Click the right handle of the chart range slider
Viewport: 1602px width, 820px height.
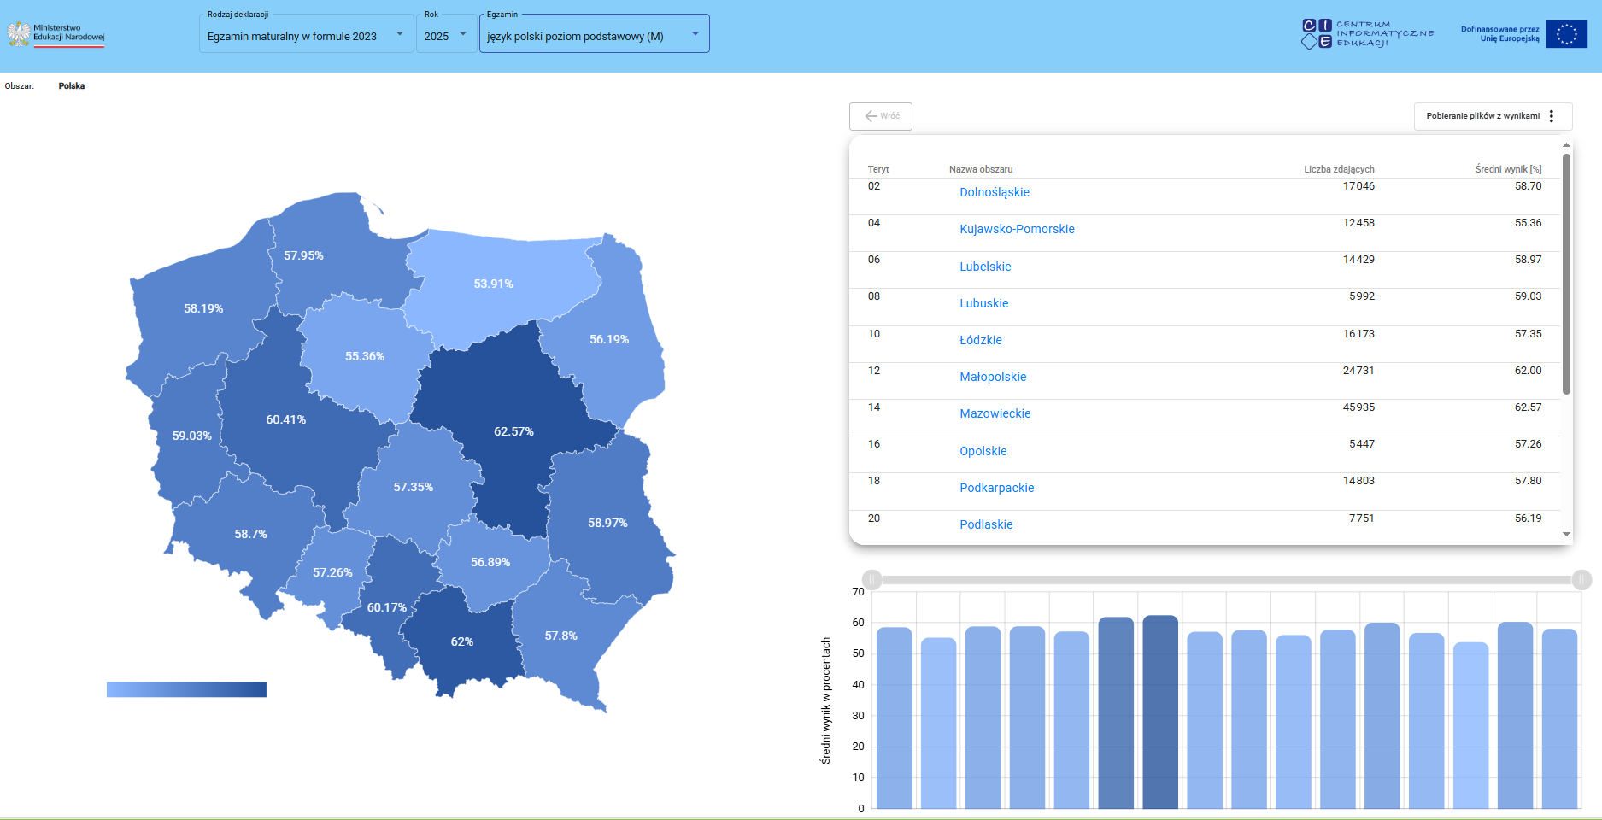[x=1581, y=579]
